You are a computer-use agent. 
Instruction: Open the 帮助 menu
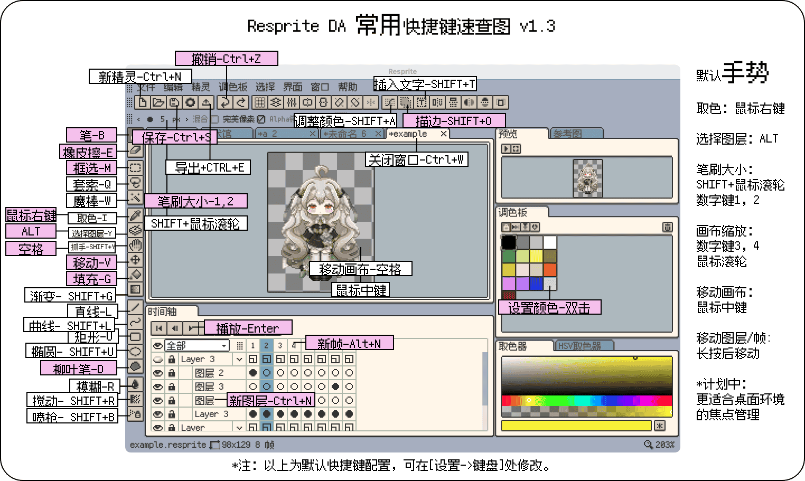(348, 87)
